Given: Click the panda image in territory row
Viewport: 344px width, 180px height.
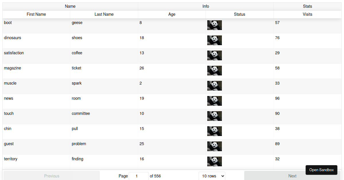Looking at the screenshot, I should [x=214, y=161].
